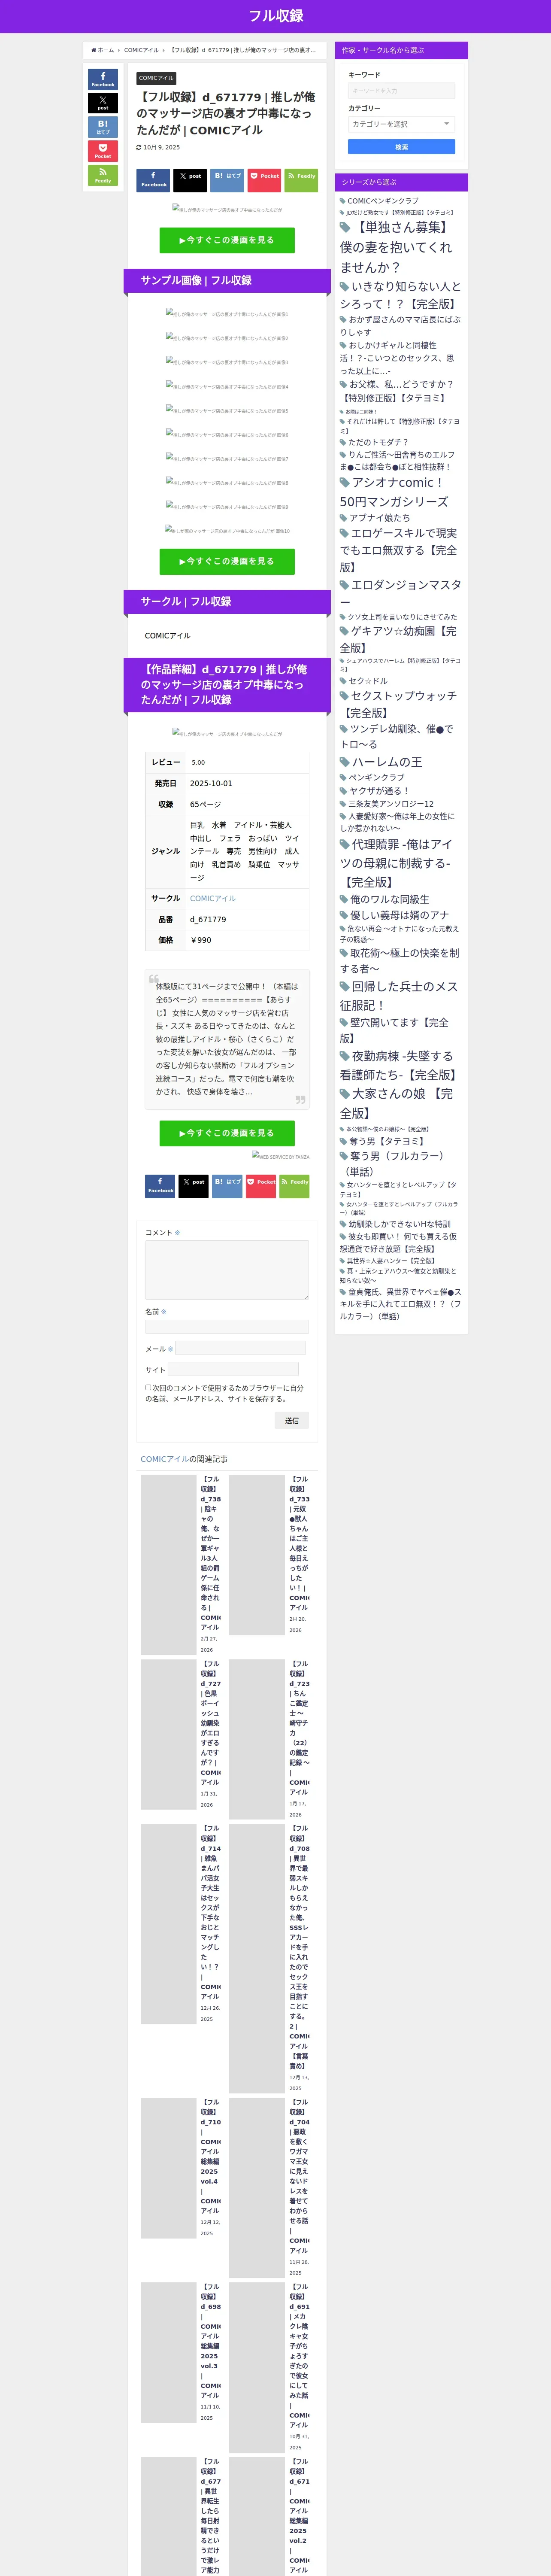Screen dimensions: 551x2576
Task: Click in the 名前 input field
Action: tap(227, 1327)
